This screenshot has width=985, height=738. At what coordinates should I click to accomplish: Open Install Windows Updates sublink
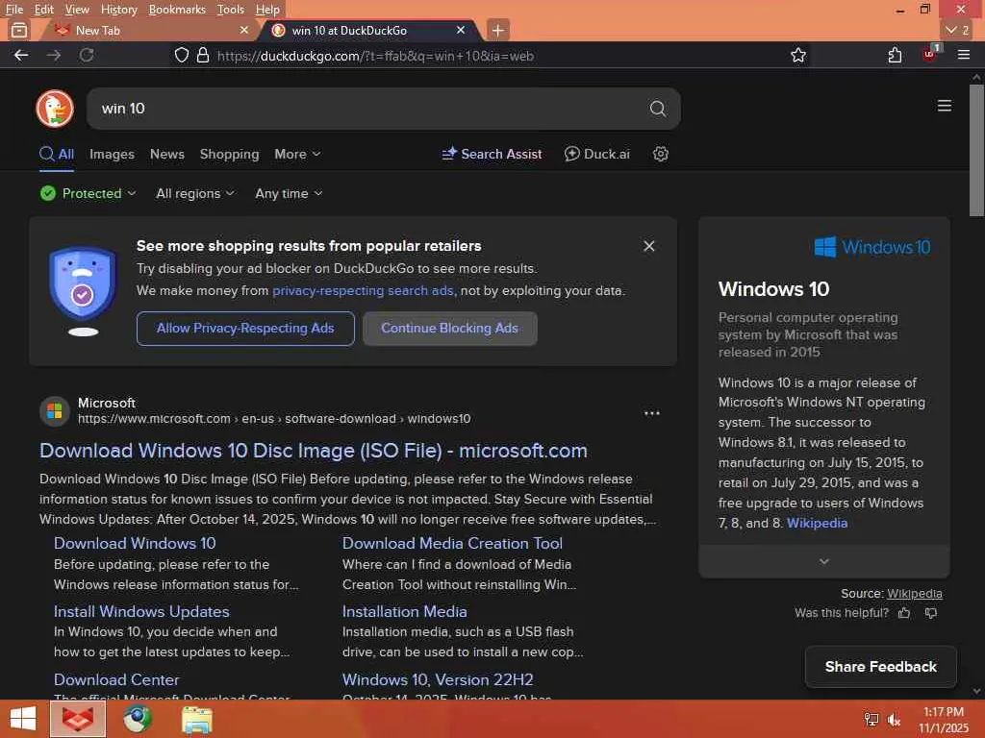point(141,611)
